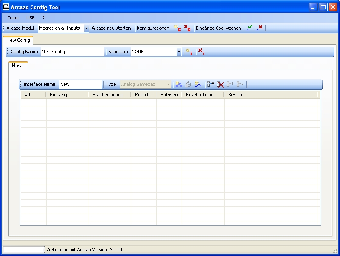
Task: Open the ShortCut NONE dropdown
Action: pos(179,52)
